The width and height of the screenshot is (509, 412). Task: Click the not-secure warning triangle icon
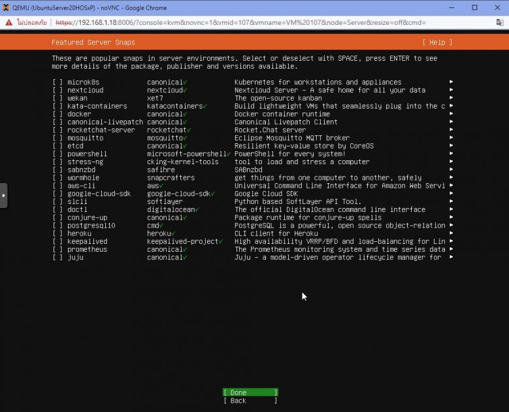(8, 22)
